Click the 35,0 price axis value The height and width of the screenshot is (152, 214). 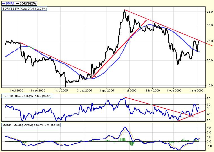209,12
